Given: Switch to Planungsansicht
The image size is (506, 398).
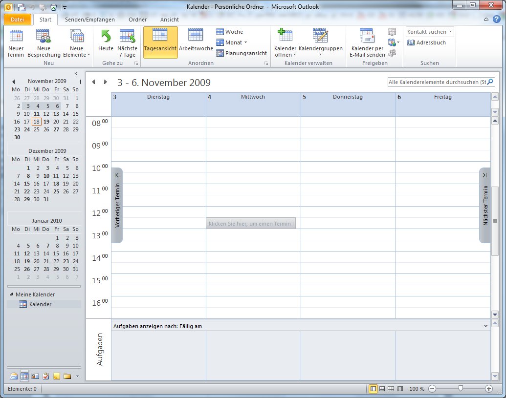Looking at the screenshot, I should [242, 53].
